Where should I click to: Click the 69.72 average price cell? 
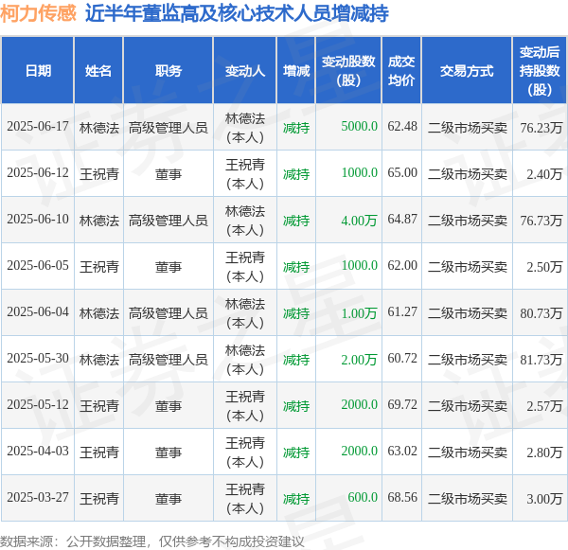tap(402, 405)
